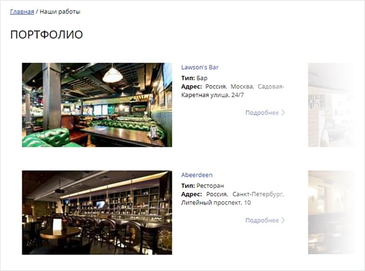Click Подробнее under Abeerdeen

(262, 220)
